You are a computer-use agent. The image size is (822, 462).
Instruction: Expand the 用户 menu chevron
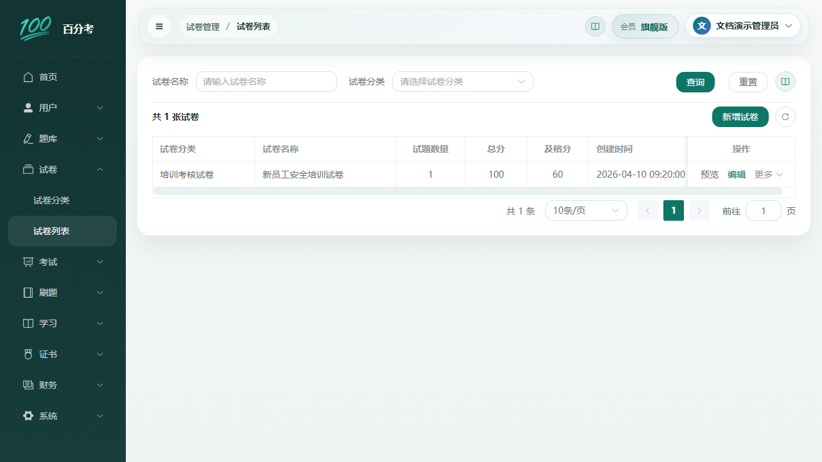100,108
